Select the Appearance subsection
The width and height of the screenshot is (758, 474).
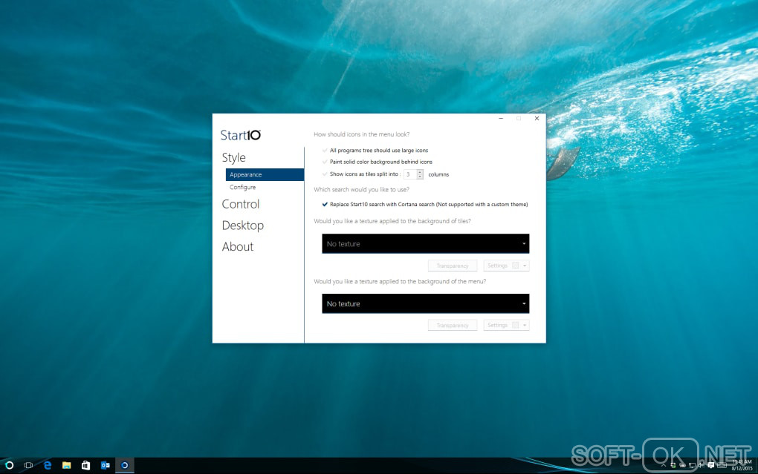[265, 175]
